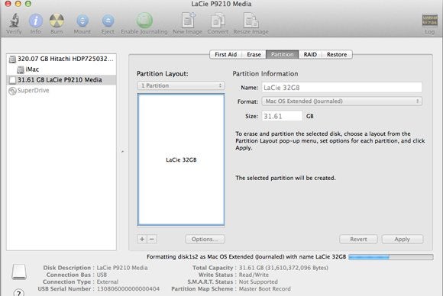The width and height of the screenshot is (443, 296).
Task: Eject the selected disk via toolbar
Action: tap(108, 21)
